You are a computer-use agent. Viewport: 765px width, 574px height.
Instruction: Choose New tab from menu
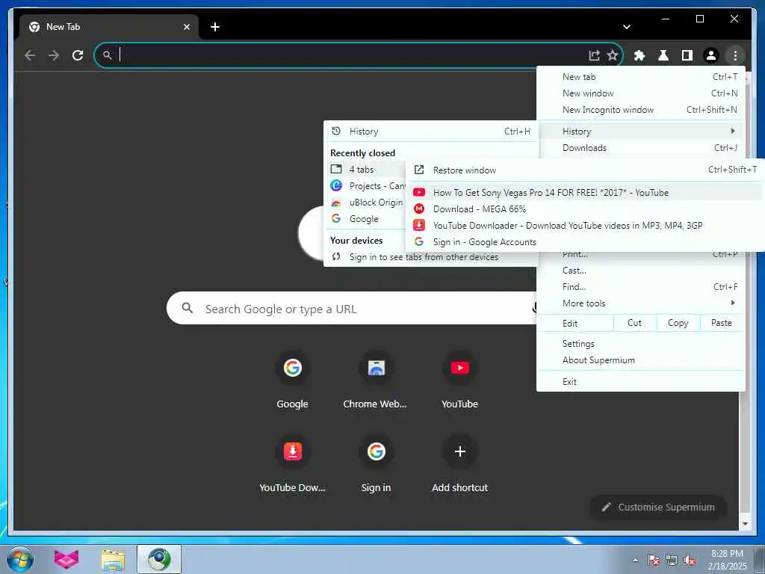point(640,77)
